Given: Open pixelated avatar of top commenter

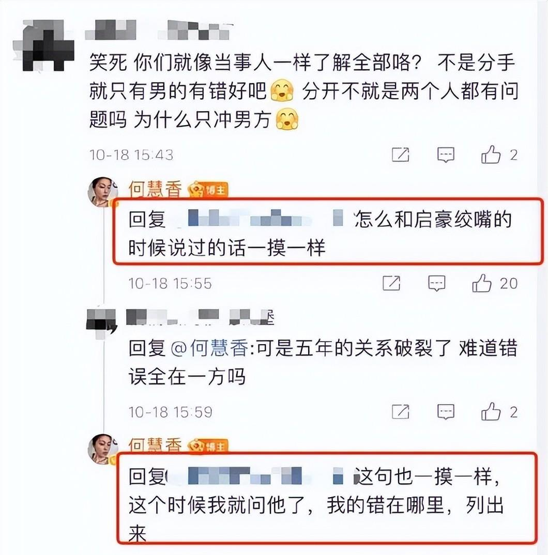Looking at the screenshot, I should click(44, 45).
